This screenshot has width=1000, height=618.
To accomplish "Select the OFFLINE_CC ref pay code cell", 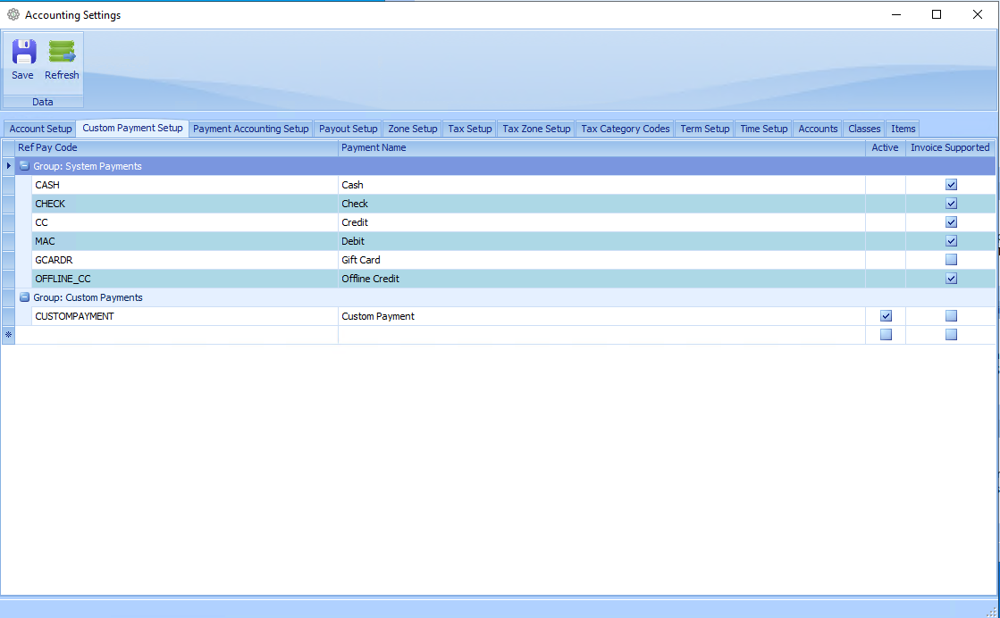I will pyautogui.click(x=185, y=279).
